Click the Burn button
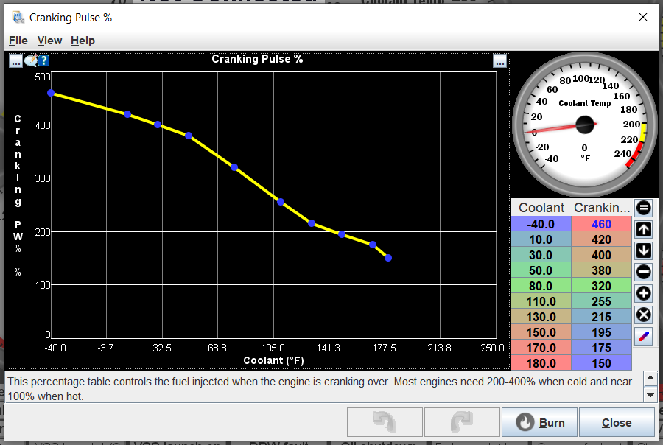Viewport: 663px width, 445px height. click(x=539, y=422)
